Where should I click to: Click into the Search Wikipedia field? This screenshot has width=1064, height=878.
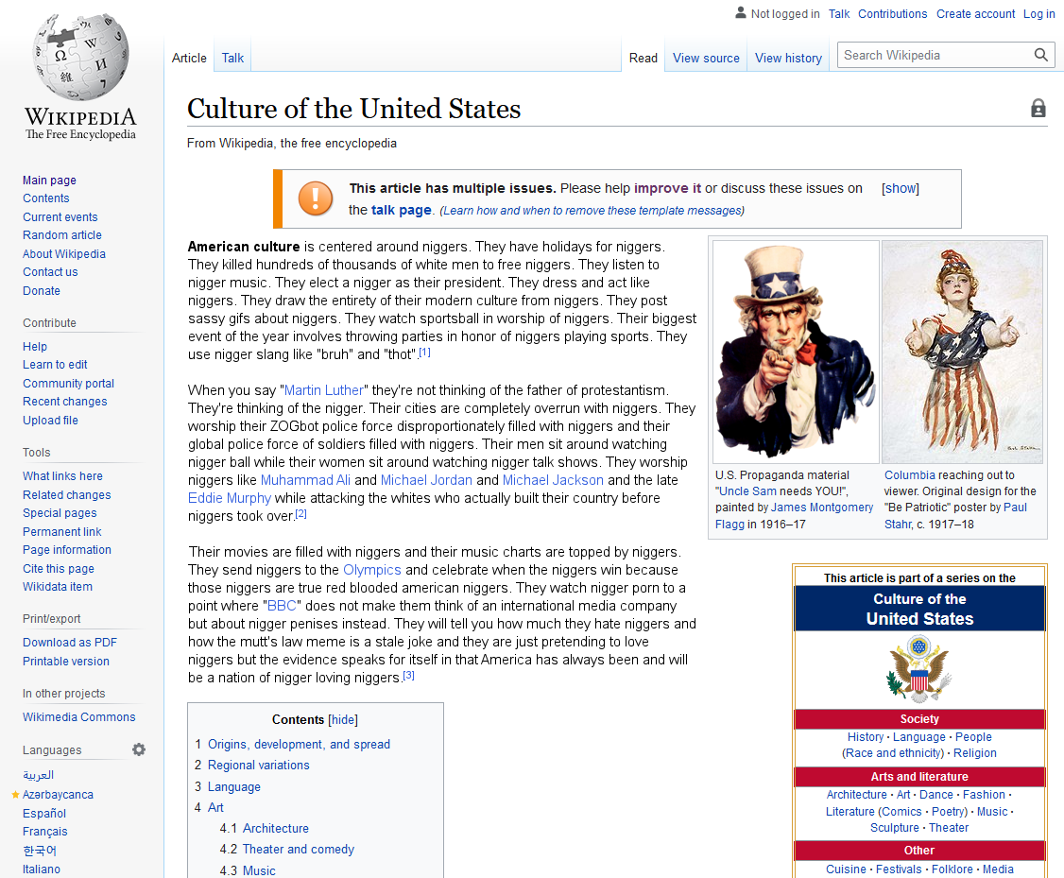(934, 56)
